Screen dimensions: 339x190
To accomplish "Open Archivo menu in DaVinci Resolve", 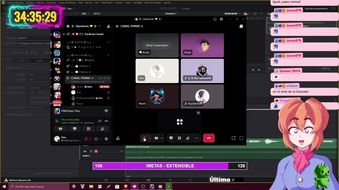I will (x=30, y=2).
